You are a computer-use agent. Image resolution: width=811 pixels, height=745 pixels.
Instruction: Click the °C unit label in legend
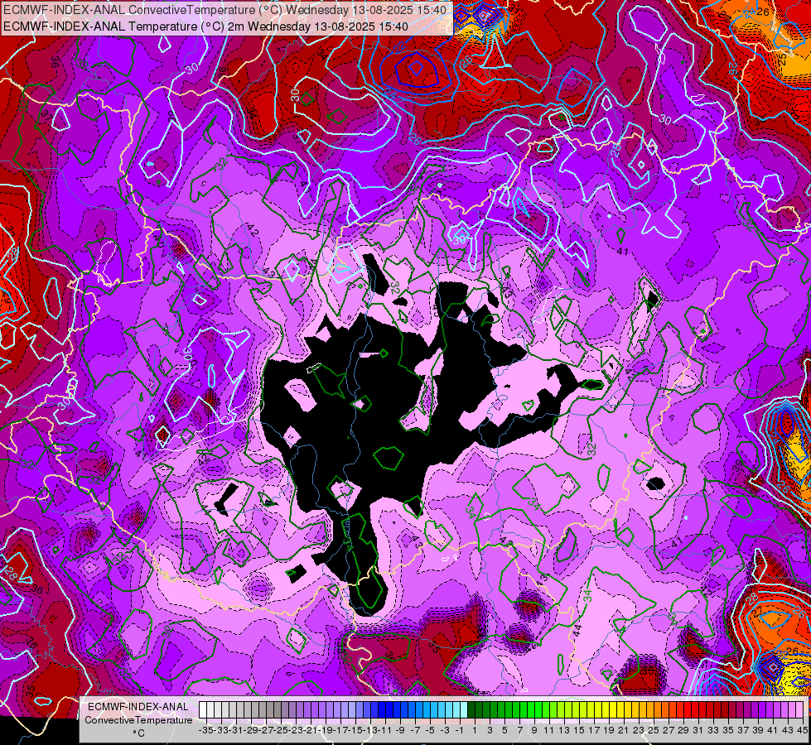[x=138, y=733]
